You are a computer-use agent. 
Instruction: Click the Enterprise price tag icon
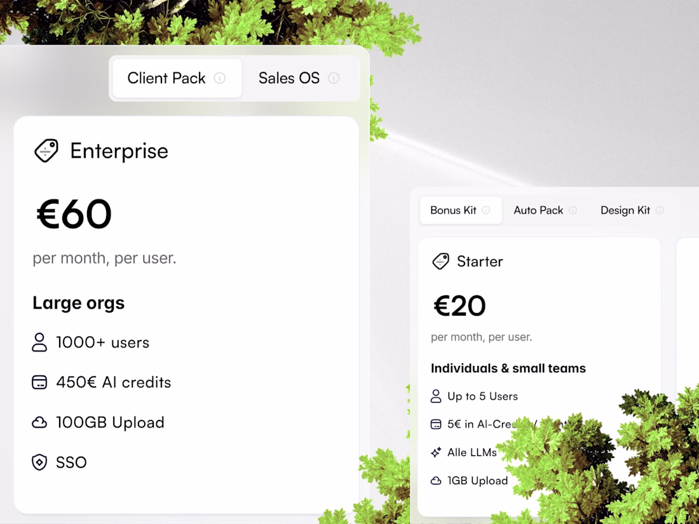(46, 151)
